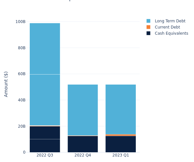Click upper Cash Equivalents segment in 2022 Q3
The height and width of the screenshot is (162, 194).
[45, 133]
